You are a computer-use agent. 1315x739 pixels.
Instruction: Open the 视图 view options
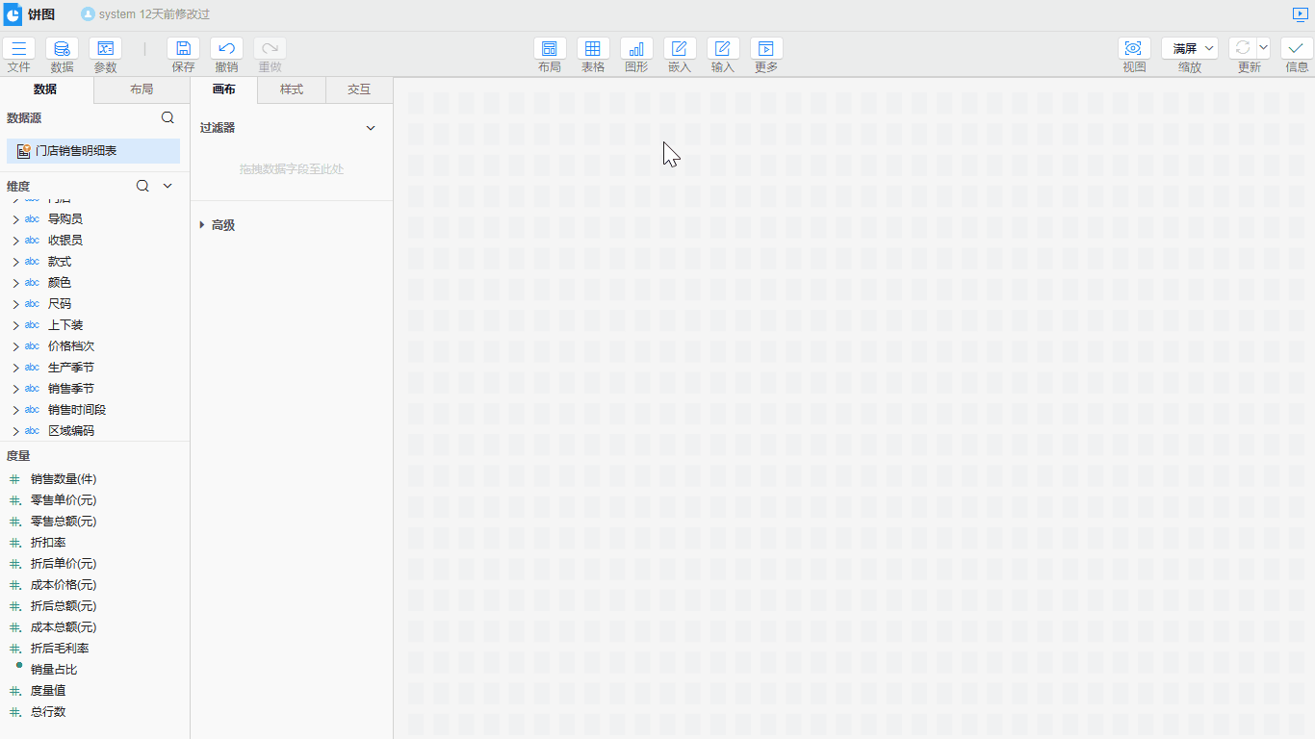(x=1133, y=48)
